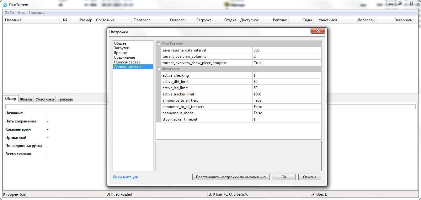Click the 0 торрент(ов) status entry
The image size is (421, 200).
(15, 194)
